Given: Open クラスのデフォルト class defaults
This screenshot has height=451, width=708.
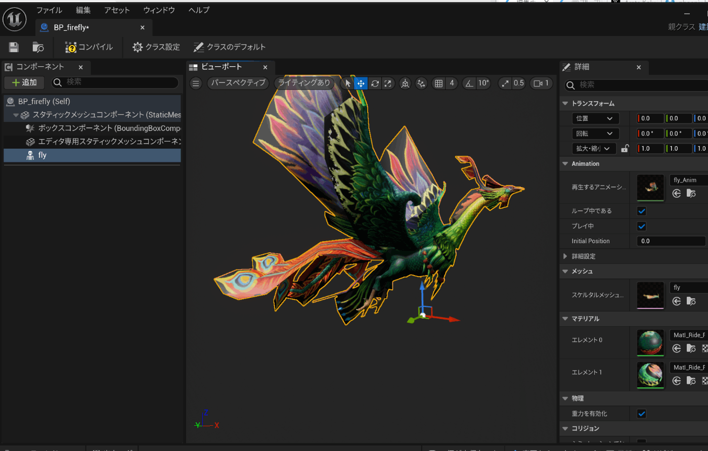Looking at the screenshot, I should [230, 47].
